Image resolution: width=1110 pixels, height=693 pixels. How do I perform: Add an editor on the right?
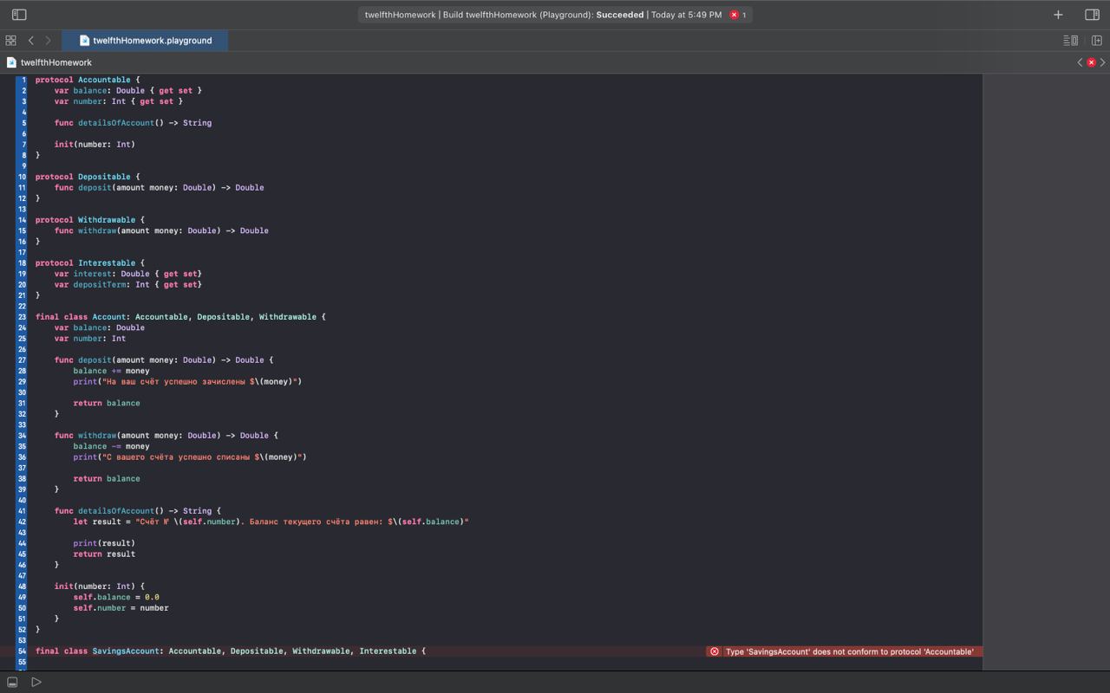pos(1096,41)
